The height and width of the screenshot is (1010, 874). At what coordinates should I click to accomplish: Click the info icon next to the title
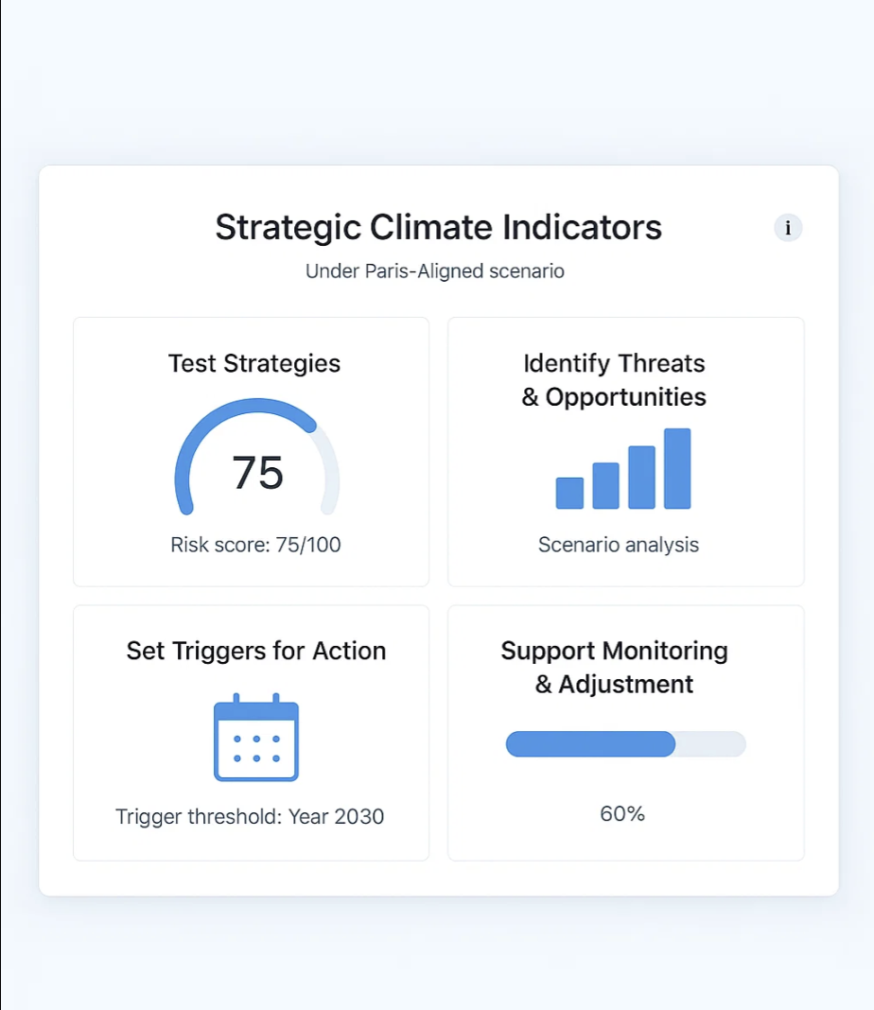point(788,228)
